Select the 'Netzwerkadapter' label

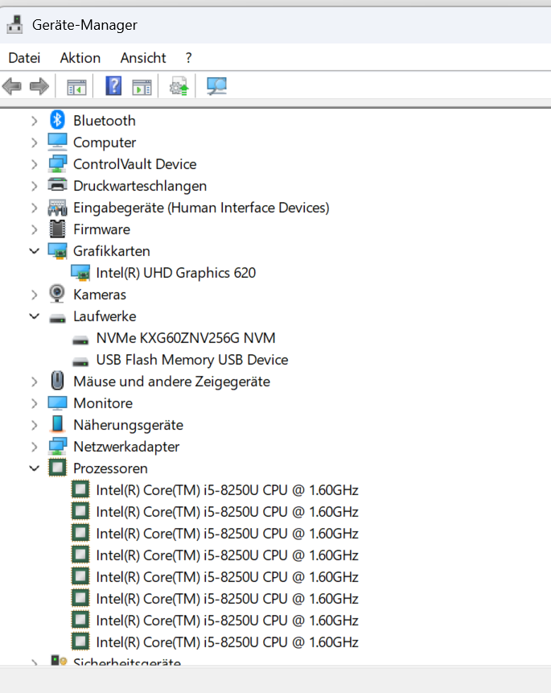point(126,447)
